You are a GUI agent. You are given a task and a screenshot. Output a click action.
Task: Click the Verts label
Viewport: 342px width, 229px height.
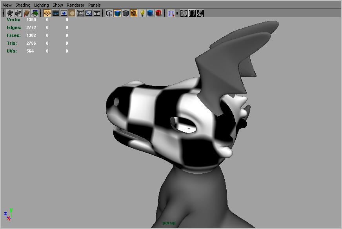tap(13, 20)
